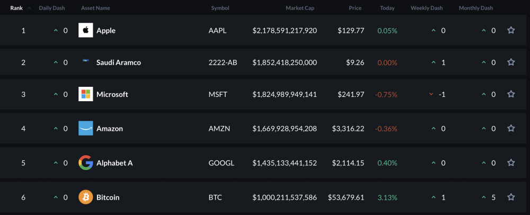Click the Weekly Dash column header
Screen dimensions: 530x215
point(427,8)
